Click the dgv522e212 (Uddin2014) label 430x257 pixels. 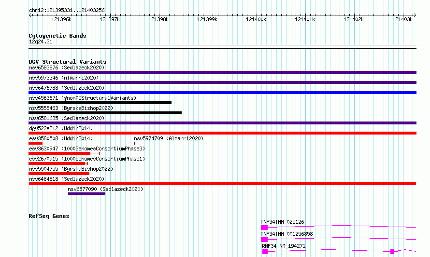point(61,128)
